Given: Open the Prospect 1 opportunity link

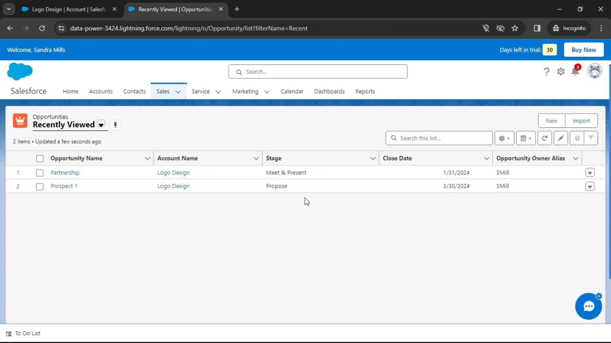Looking at the screenshot, I should 64,186.
